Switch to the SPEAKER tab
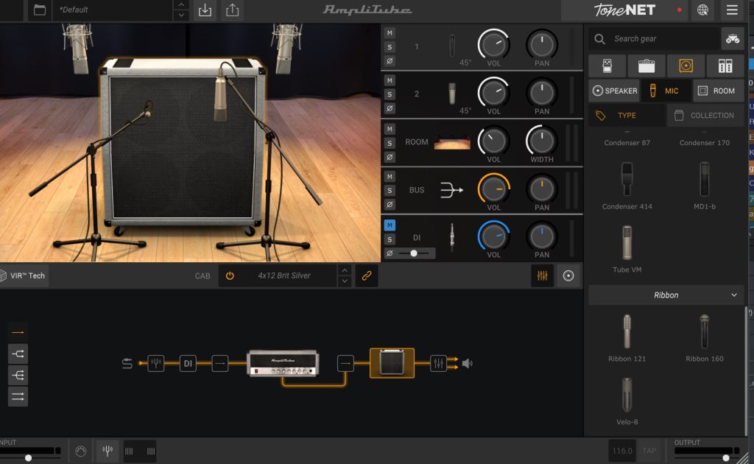This screenshot has width=754, height=464. [613, 91]
